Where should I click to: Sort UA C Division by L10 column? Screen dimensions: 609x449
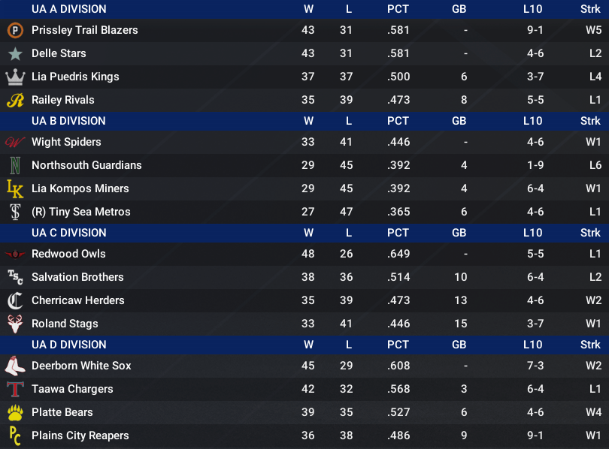(x=532, y=233)
